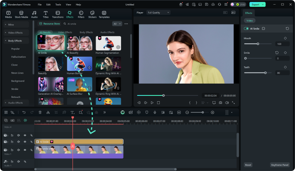Toggle the AI Smile effect switch
The image size is (295, 171).
pos(246,28)
